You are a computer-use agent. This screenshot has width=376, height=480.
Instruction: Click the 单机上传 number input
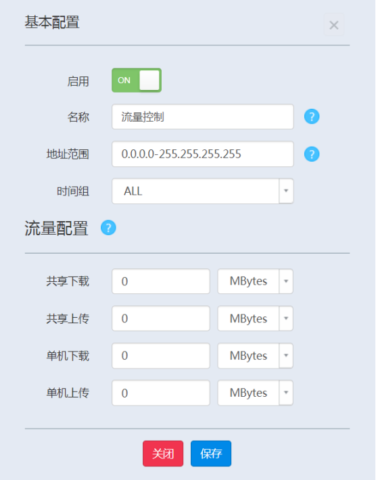point(161,393)
